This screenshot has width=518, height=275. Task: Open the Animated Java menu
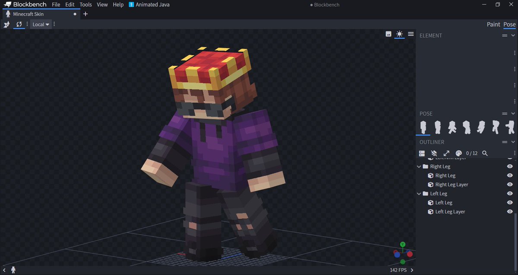click(x=149, y=5)
